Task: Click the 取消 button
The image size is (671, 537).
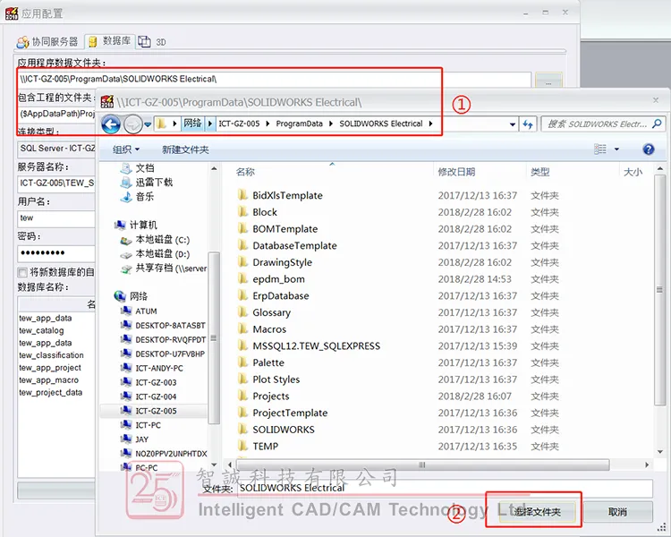Action: 617,512
